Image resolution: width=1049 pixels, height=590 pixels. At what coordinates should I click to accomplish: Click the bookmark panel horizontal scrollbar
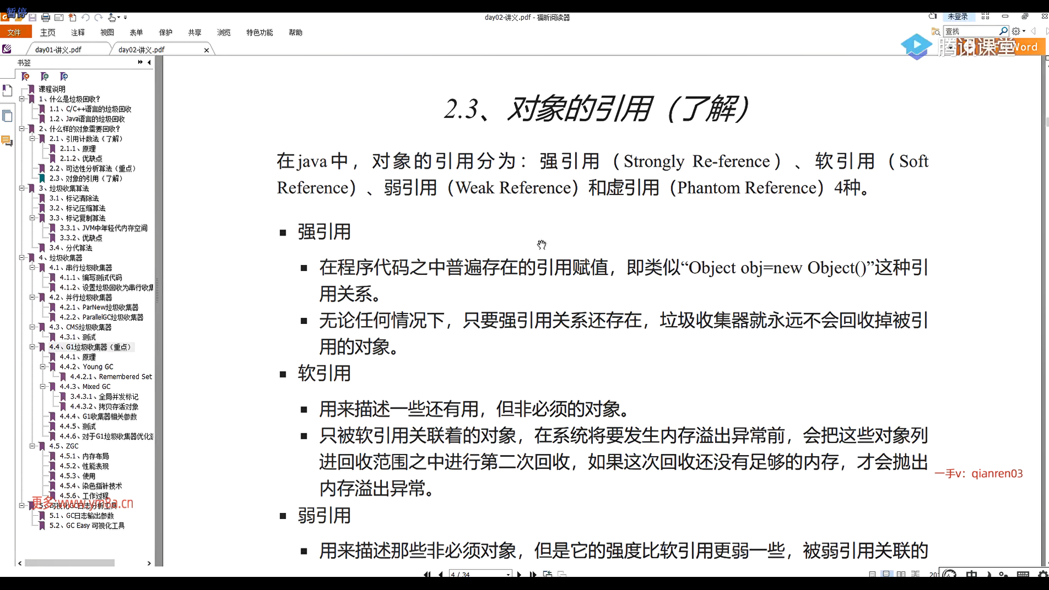click(x=70, y=563)
